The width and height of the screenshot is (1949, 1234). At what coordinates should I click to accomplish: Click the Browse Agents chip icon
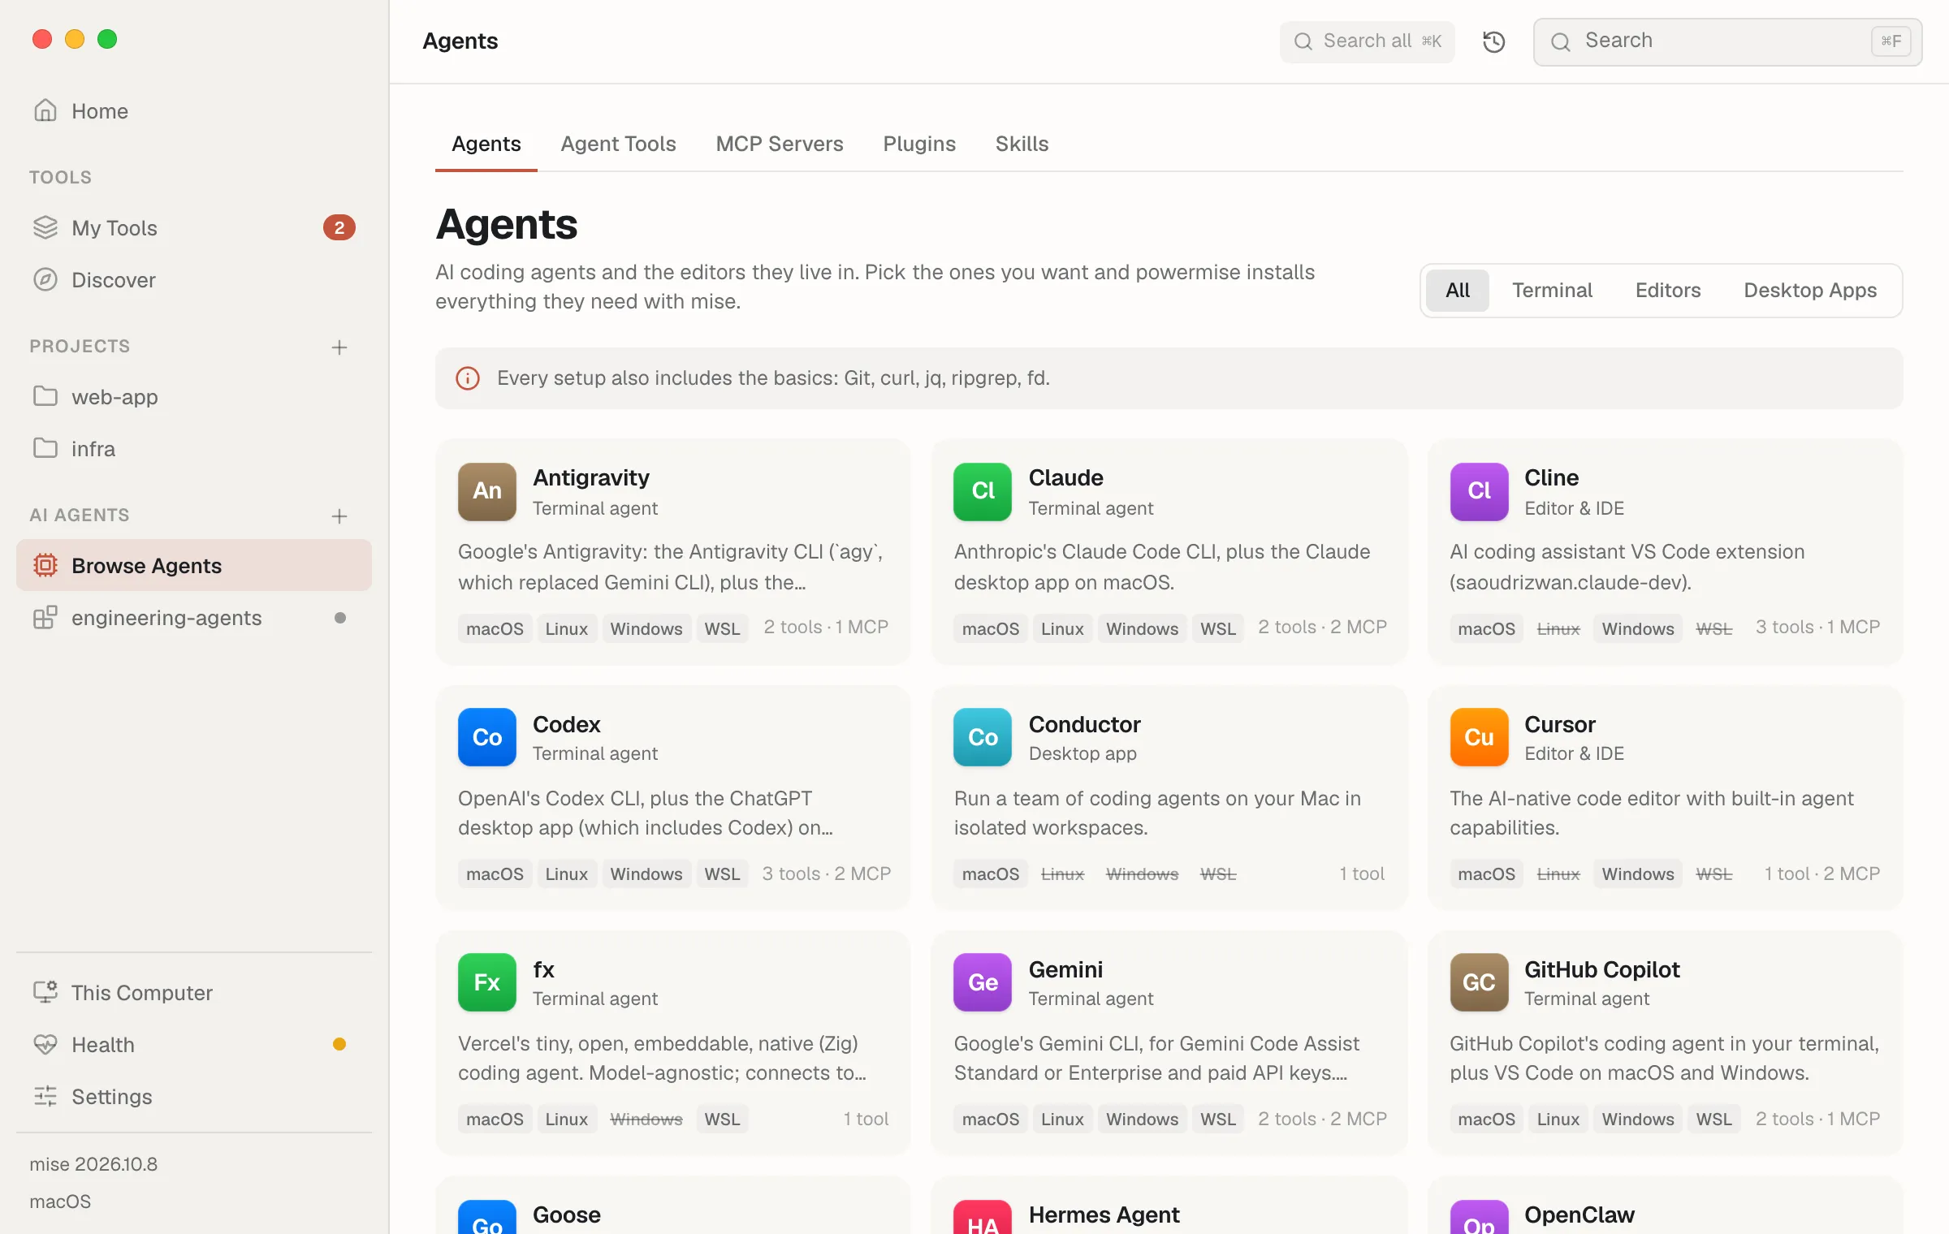coord(45,565)
